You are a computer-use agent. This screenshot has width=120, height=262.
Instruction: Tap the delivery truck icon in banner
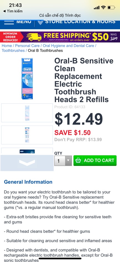coord(34,37)
